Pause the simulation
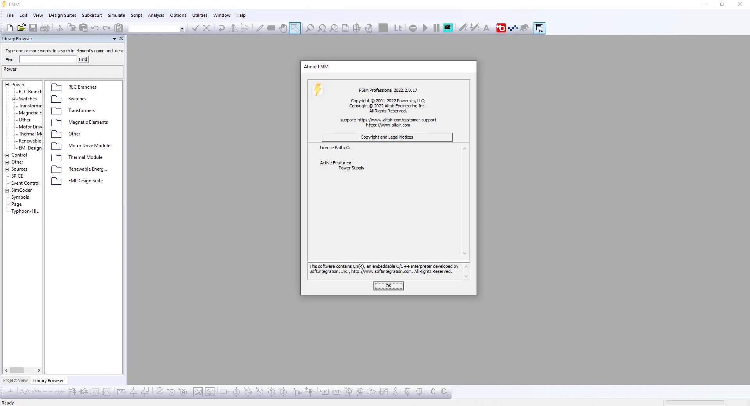The image size is (750, 406). click(436, 28)
